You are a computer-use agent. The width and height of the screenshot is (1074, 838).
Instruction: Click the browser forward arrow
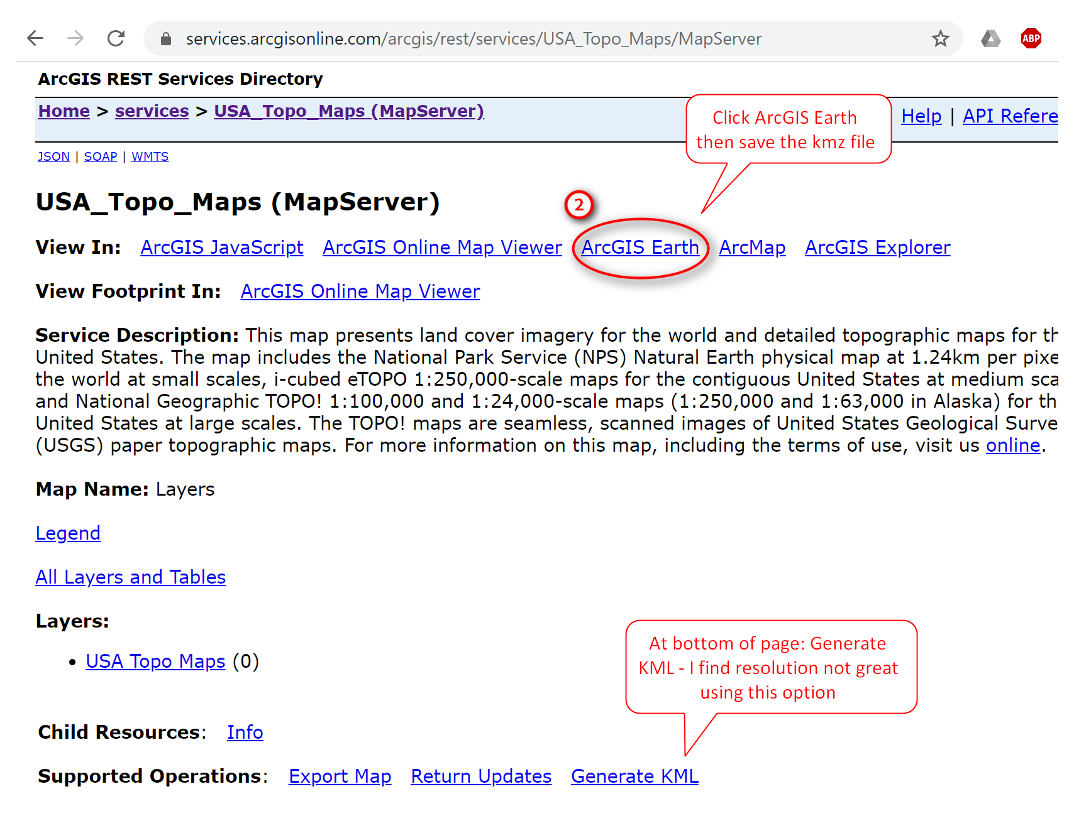(x=75, y=38)
